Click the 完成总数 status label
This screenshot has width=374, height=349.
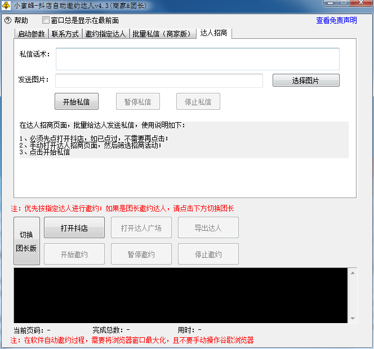(x=111, y=330)
